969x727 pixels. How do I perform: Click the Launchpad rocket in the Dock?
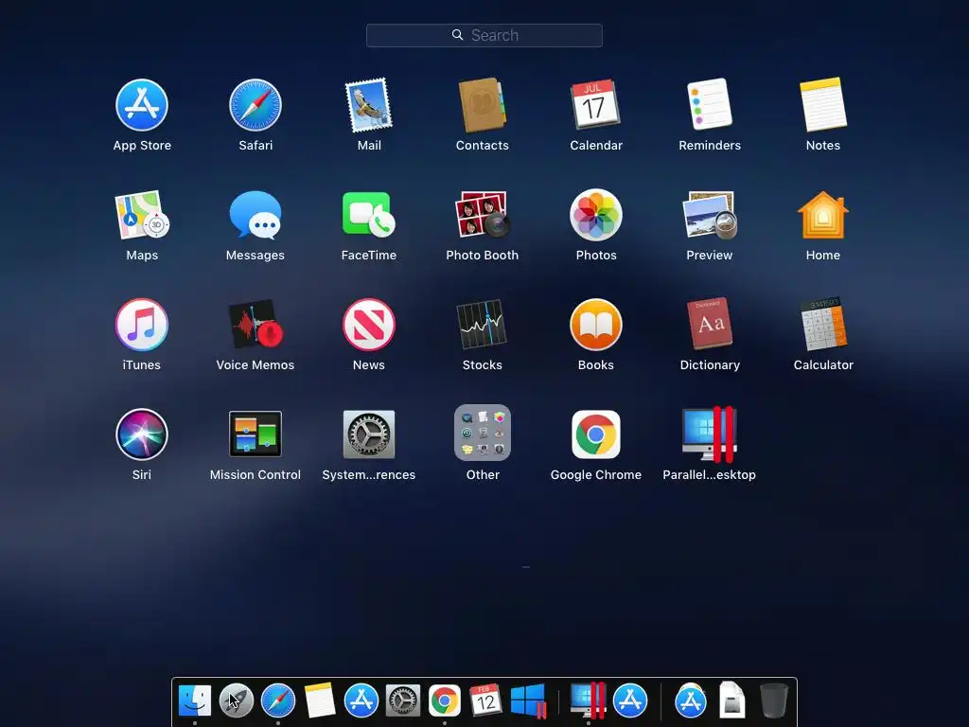coord(236,701)
